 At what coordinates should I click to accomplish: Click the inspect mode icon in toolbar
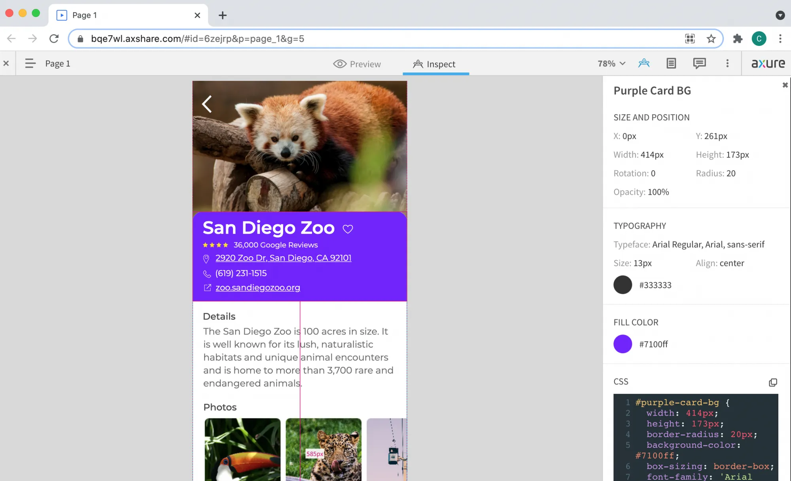(x=644, y=63)
